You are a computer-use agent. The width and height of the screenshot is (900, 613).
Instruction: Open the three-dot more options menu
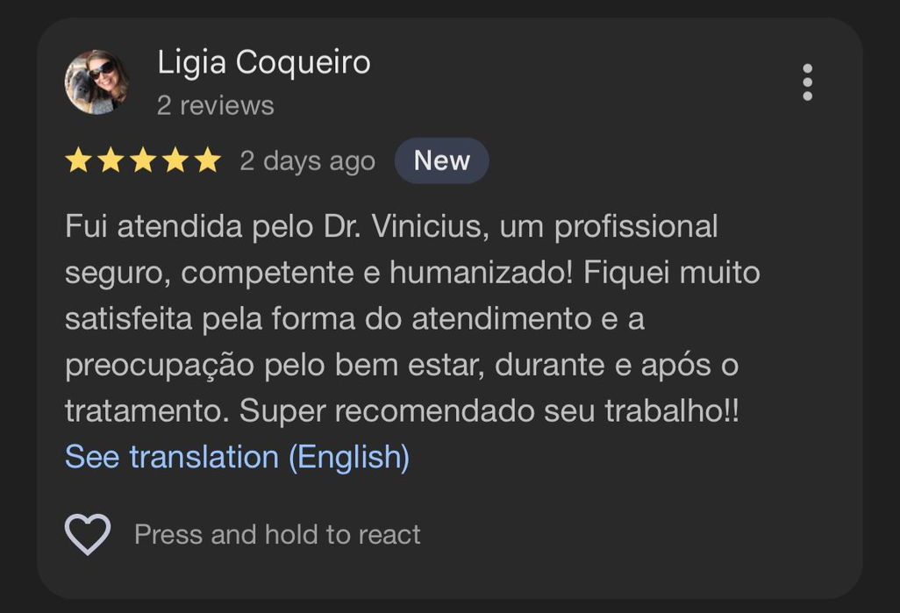pos(807,82)
